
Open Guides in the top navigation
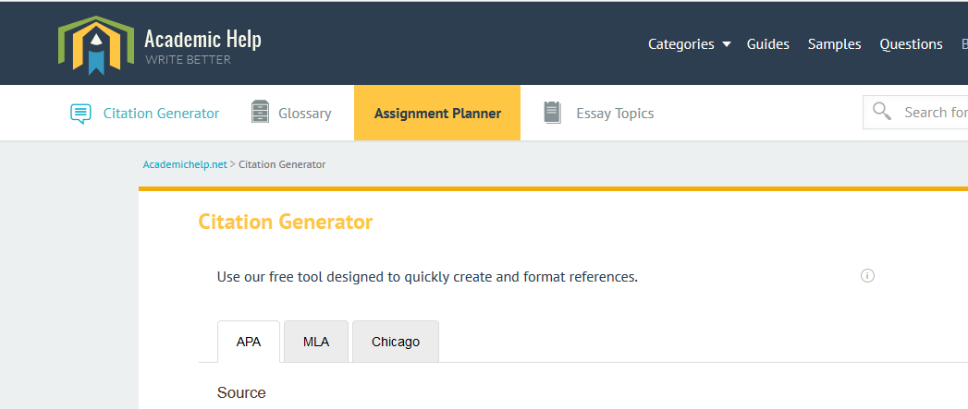click(767, 44)
